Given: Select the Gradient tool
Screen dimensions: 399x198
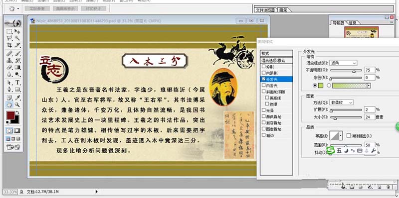Looking at the screenshot, I should (x=17, y=67).
